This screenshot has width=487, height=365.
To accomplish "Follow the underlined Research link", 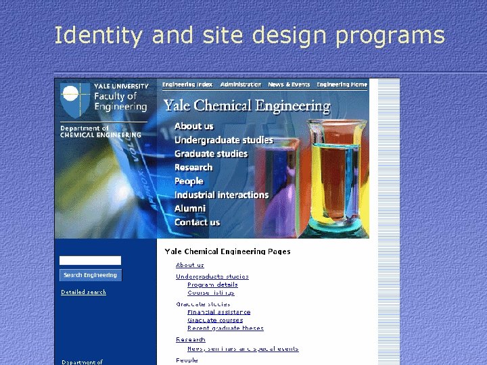I will coord(190,339).
